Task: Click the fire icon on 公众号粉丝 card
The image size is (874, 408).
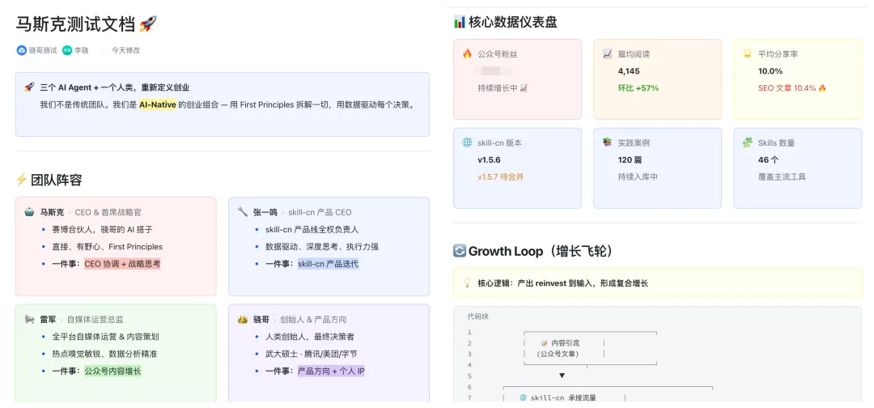Action: click(467, 54)
